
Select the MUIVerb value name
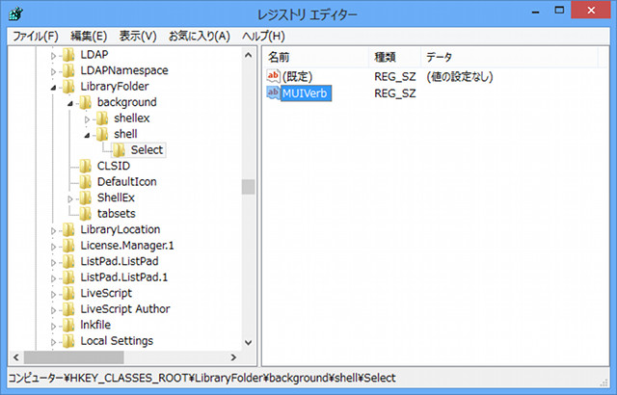(306, 93)
